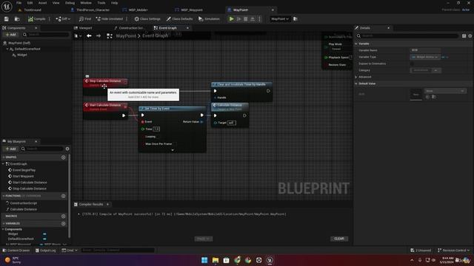Open Class Defaults
The image size is (474, 266).
[179, 19]
